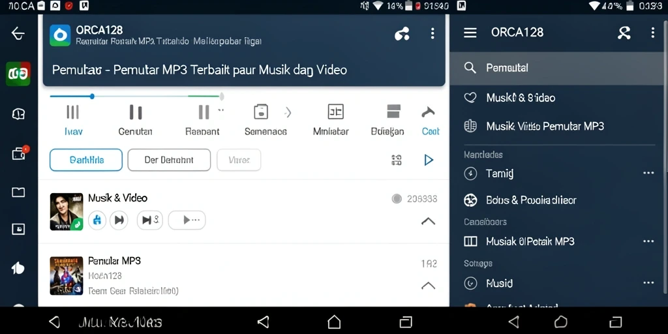
Task: Open Musik & Video heart item in right panel
Action: point(557,98)
